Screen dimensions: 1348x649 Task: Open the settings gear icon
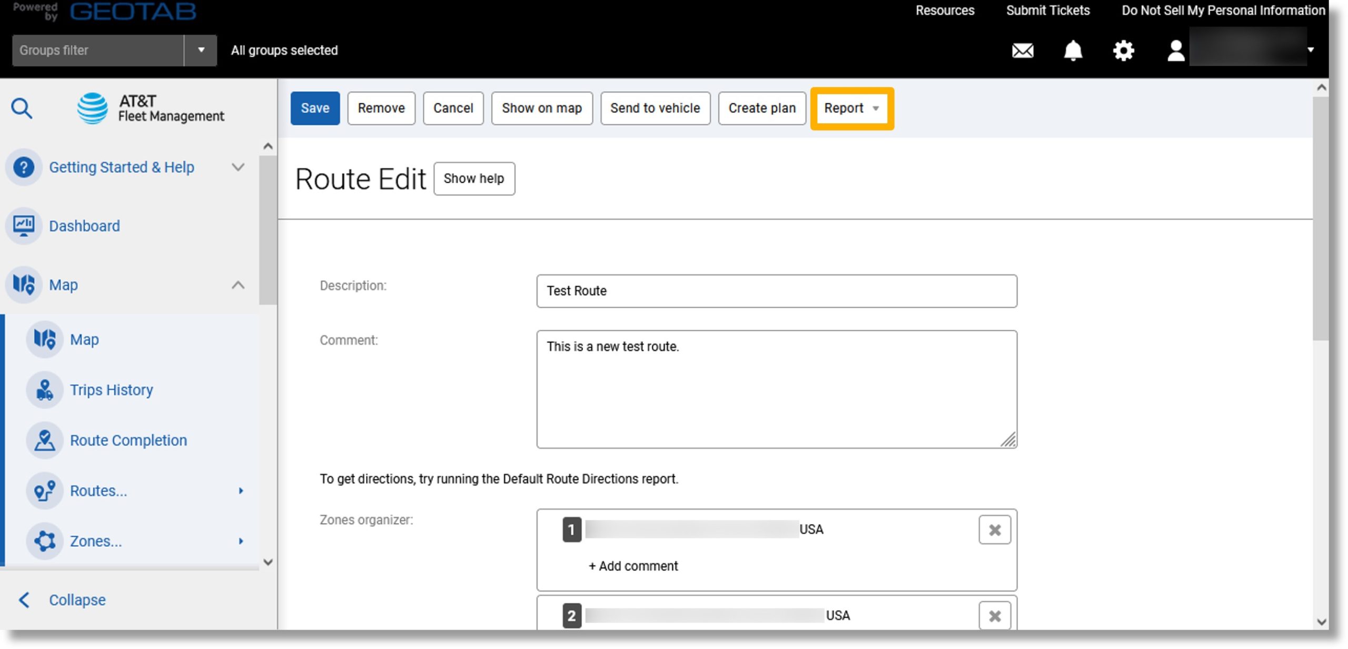click(1123, 51)
